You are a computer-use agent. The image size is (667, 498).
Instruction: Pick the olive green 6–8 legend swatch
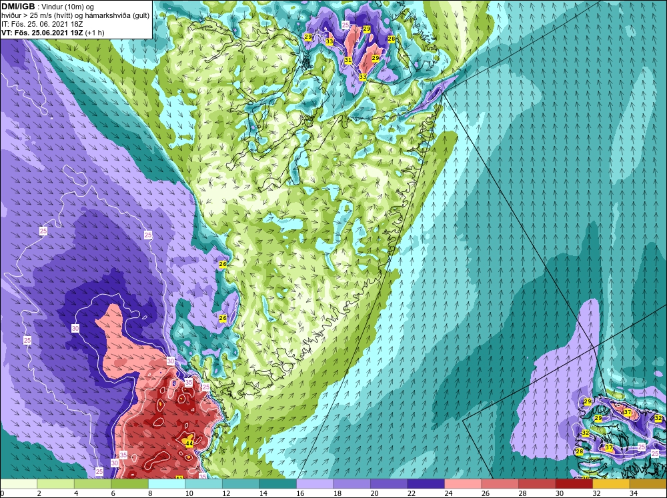pyautogui.click(x=130, y=483)
